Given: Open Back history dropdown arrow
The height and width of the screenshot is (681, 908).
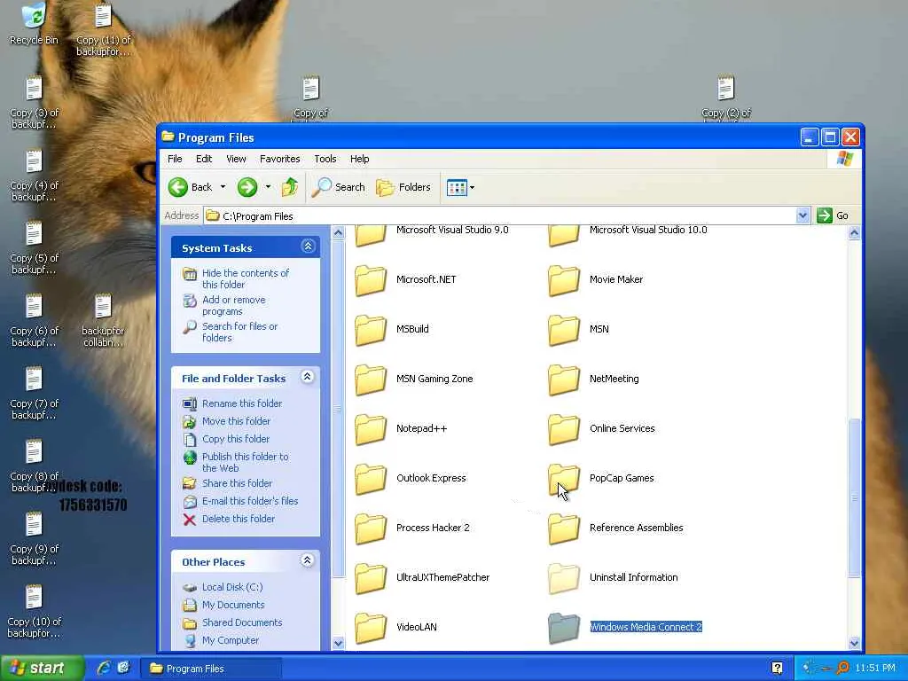Looking at the screenshot, I should pos(223,187).
